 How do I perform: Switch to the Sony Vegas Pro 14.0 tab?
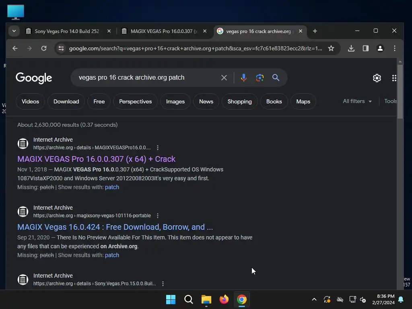(67, 31)
